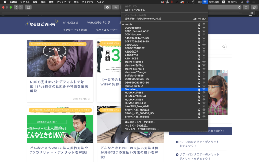This screenshot has width=259, height=162.
Task: Choose ネットワークを作成...
Action: 164,126
